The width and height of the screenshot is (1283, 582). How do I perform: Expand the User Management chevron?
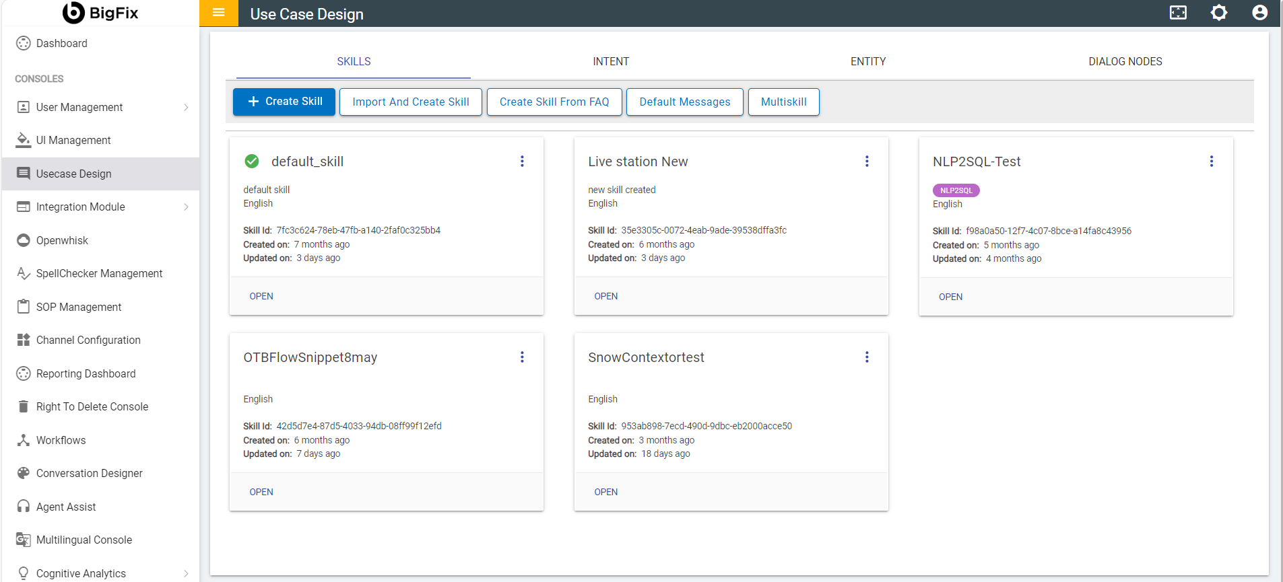(x=186, y=108)
